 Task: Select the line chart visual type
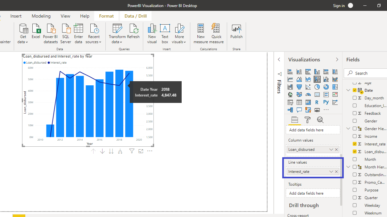click(x=290, y=79)
